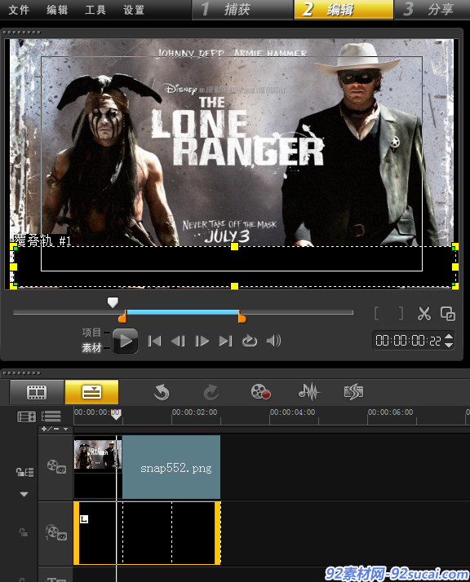
Task: Toggle overlay track lock icon
Action: (24, 532)
